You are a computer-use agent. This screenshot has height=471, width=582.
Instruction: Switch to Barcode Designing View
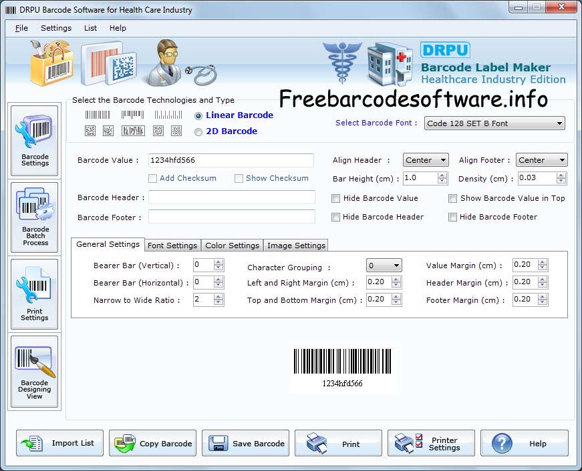(x=35, y=372)
